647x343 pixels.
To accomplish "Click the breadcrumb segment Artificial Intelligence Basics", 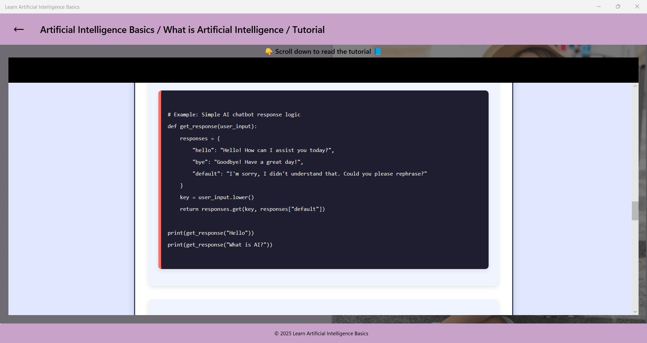I will [98, 30].
